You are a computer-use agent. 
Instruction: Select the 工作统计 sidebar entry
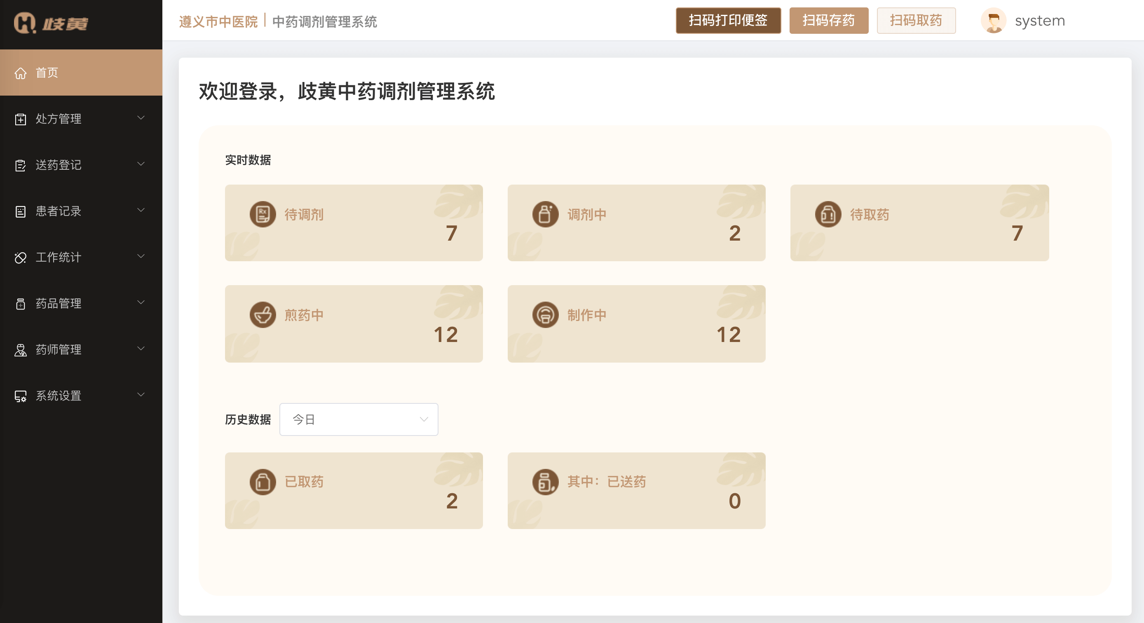pyautogui.click(x=59, y=258)
